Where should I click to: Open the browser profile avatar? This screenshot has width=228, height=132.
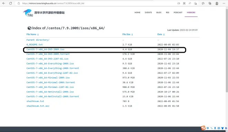(217, 3)
